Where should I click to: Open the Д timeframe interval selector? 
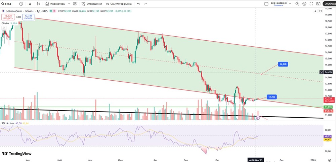(30, 4)
